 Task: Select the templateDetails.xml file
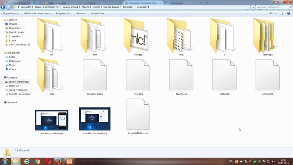(x=138, y=115)
